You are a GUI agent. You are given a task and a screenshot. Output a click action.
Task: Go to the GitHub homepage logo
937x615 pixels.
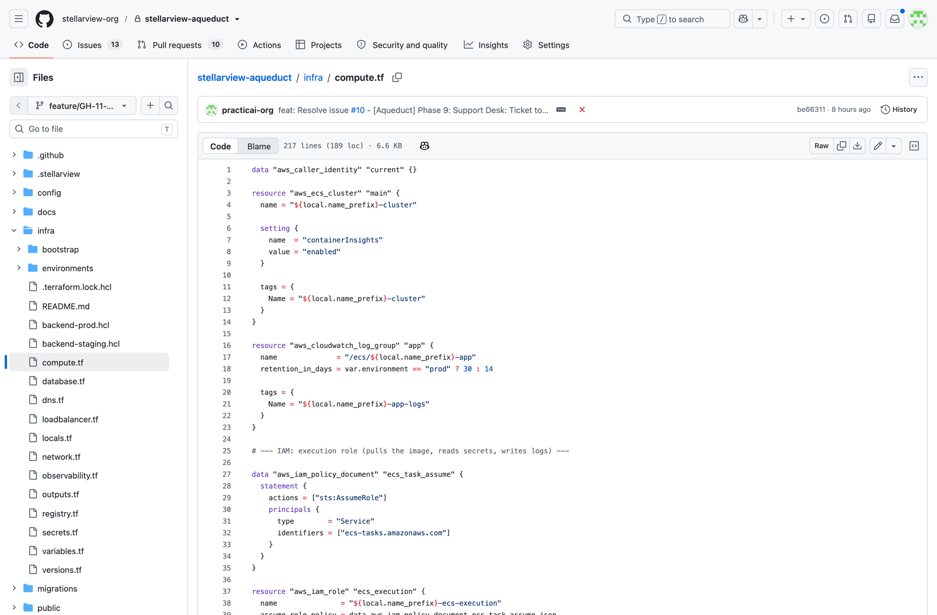coord(44,19)
